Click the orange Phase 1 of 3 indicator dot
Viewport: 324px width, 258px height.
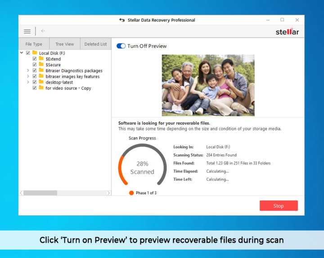point(131,193)
